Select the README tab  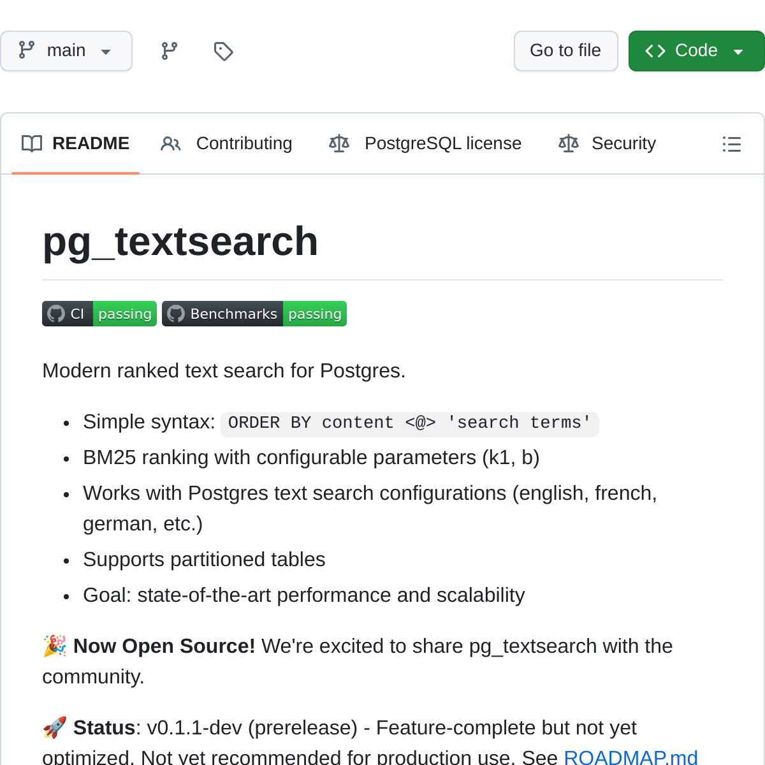click(x=91, y=144)
